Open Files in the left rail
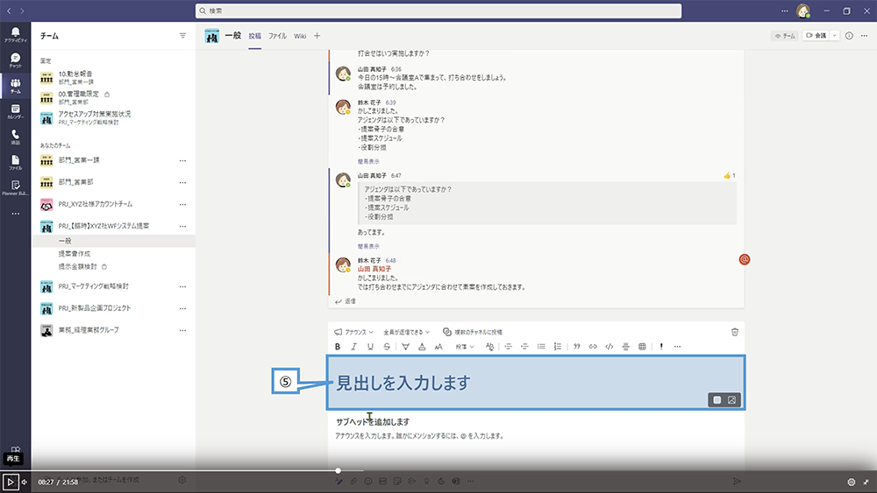 click(15, 163)
